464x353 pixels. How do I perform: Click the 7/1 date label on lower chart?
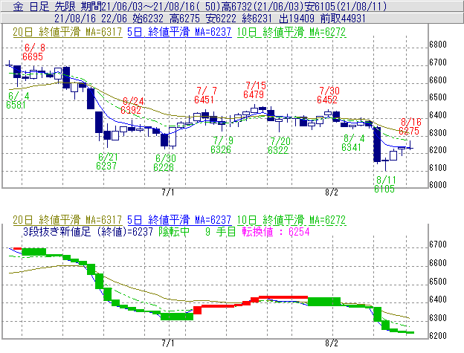coord(168,343)
